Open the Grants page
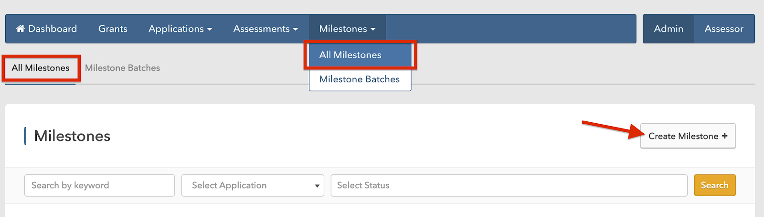Image resolution: width=764 pixels, height=217 pixels. coord(113,29)
